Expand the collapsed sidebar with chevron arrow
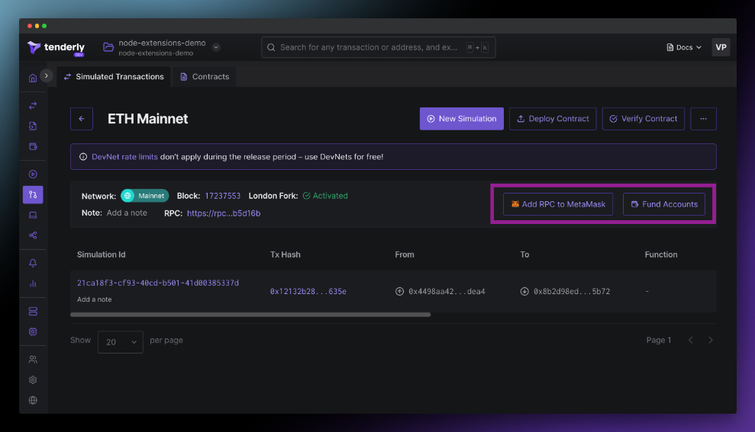 (47, 75)
